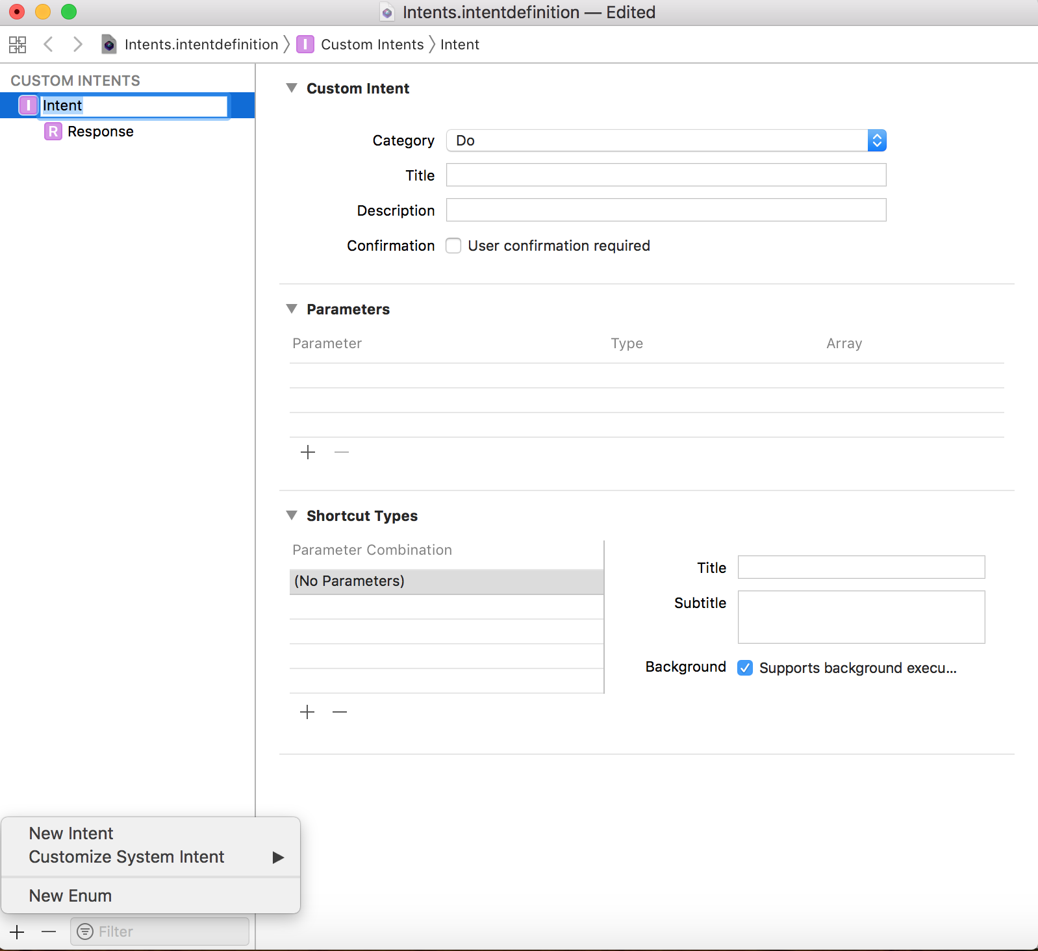The image size is (1038, 951).
Task: Click the User confirmation required label
Action: tap(559, 246)
